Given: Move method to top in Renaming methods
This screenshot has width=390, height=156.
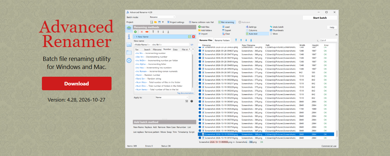Looking at the screenshot, I should pyautogui.click(x=153, y=32).
